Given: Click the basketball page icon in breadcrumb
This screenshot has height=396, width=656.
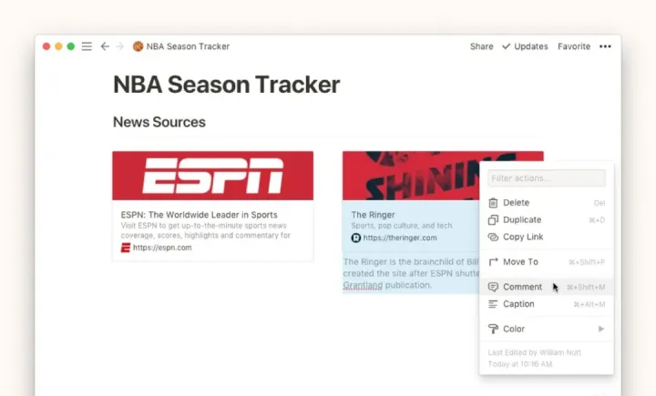Looking at the screenshot, I should (138, 46).
